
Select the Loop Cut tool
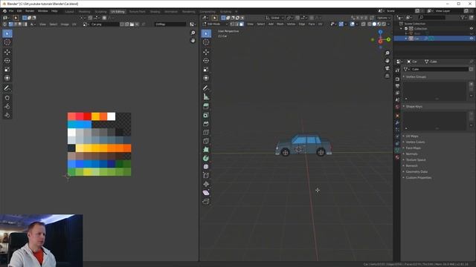click(x=206, y=132)
